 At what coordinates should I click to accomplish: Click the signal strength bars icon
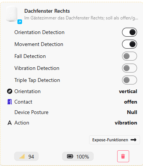click(22, 156)
